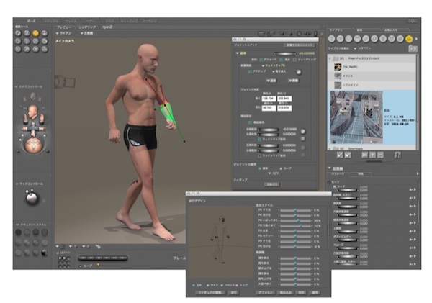This screenshot has height=303, width=432.
Task: Switch to the ポーズ room tab
Action: tap(32, 22)
